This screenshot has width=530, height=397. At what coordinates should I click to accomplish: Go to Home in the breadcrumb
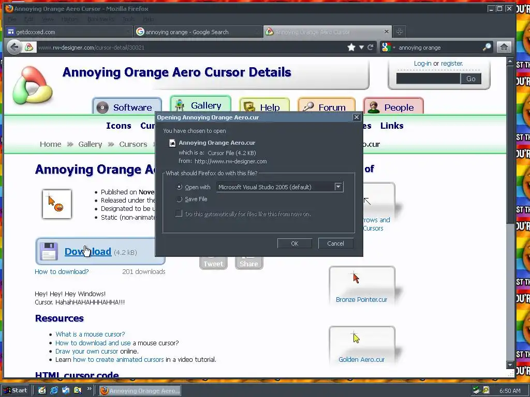coord(50,144)
